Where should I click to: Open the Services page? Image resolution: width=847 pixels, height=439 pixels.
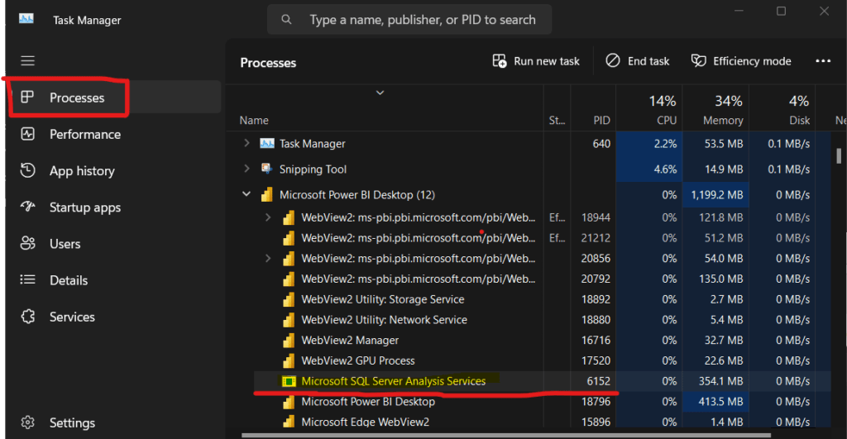[73, 317]
